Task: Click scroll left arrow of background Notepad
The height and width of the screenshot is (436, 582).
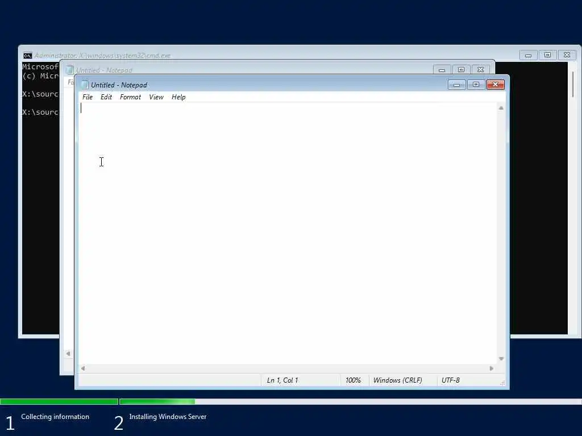Action: tap(68, 353)
